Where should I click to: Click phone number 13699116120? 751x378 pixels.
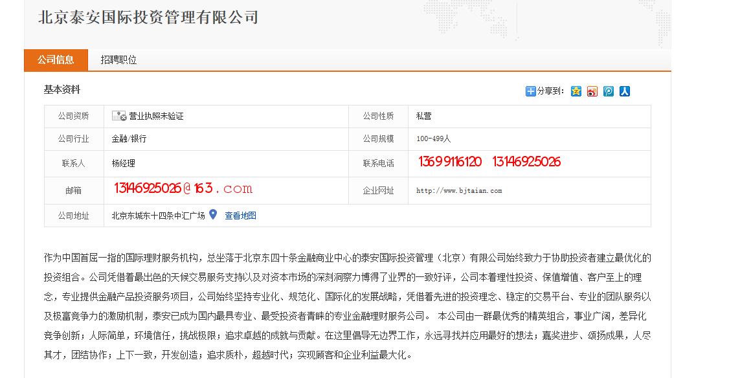(x=450, y=162)
